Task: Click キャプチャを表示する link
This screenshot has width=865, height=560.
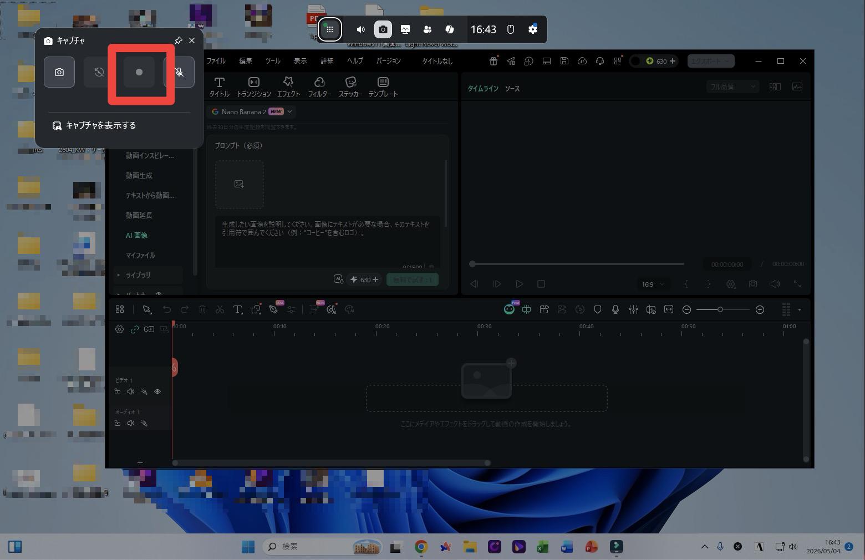Action: [x=101, y=125]
